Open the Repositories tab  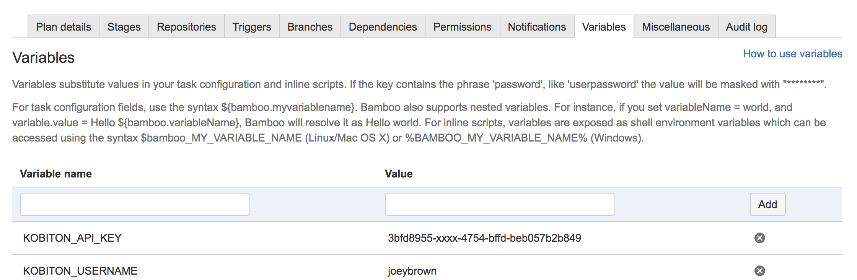(x=186, y=27)
